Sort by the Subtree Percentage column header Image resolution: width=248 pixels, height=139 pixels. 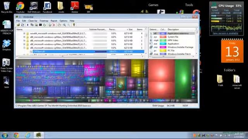(98, 29)
